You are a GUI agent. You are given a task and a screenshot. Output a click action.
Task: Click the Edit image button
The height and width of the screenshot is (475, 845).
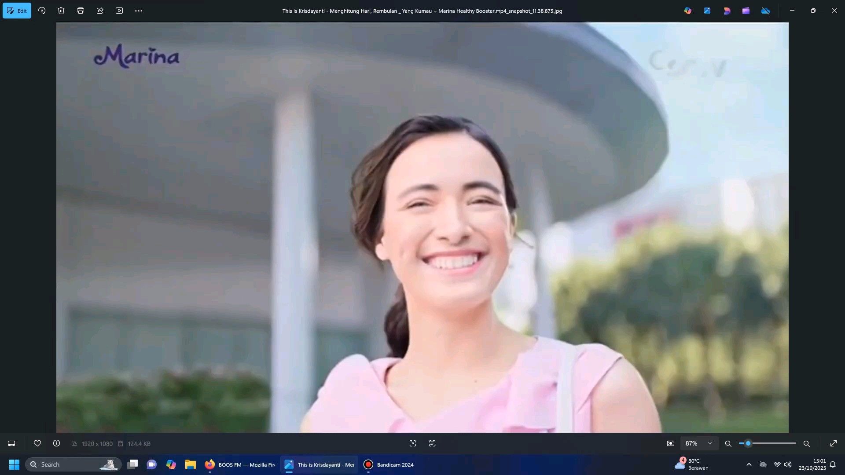[17, 11]
